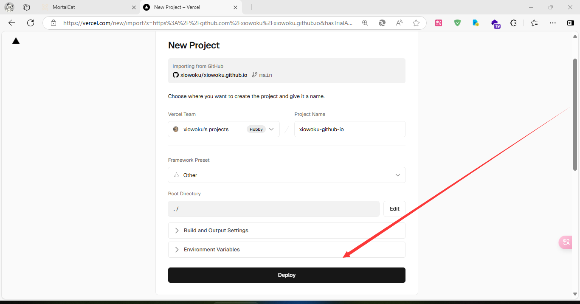Expand Environment Variables section
580x304 pixels.
tap(287, 250)
